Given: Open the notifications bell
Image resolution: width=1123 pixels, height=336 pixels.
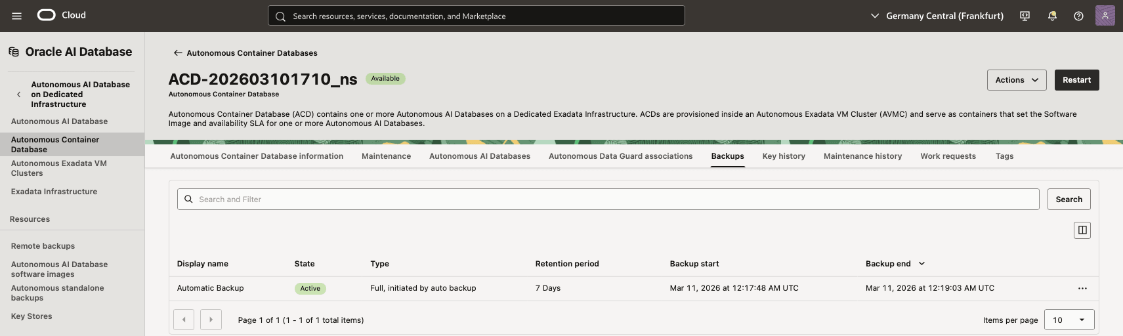Looking at the screenshot, I should pyautogui.click(x=1052, y=16).
